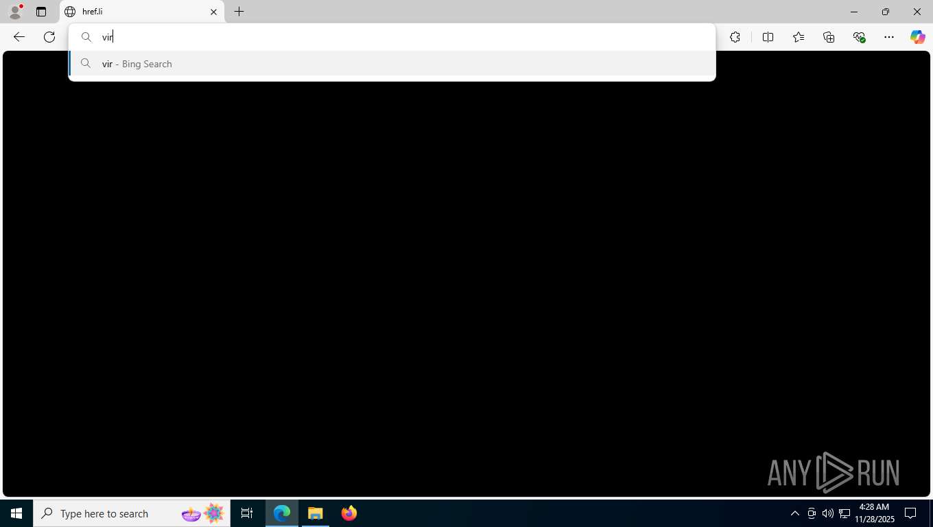Open Microsoft Edge from the taskbar
Screen dimensions: 933x527
click(282, 513)
